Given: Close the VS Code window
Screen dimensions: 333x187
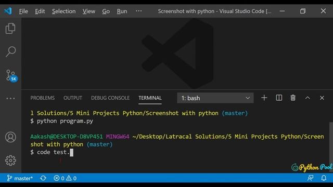Looking at the screenshot, I should (x=323, y=11).
